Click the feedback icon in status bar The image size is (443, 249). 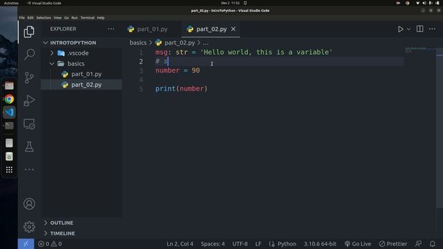pos(418,244)
